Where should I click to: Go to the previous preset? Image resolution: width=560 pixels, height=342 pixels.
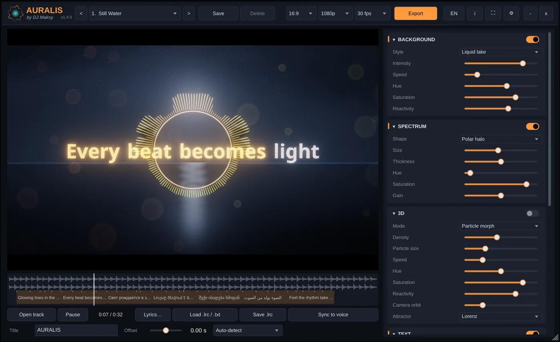click(x=81, y=13)
